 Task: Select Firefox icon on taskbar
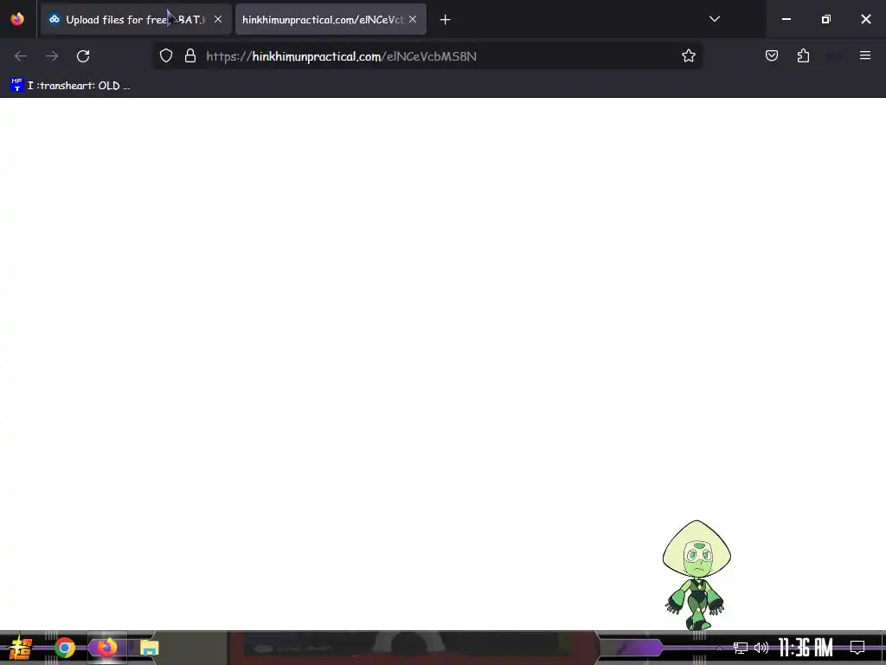pyautogui.click(x=106, y=648)
